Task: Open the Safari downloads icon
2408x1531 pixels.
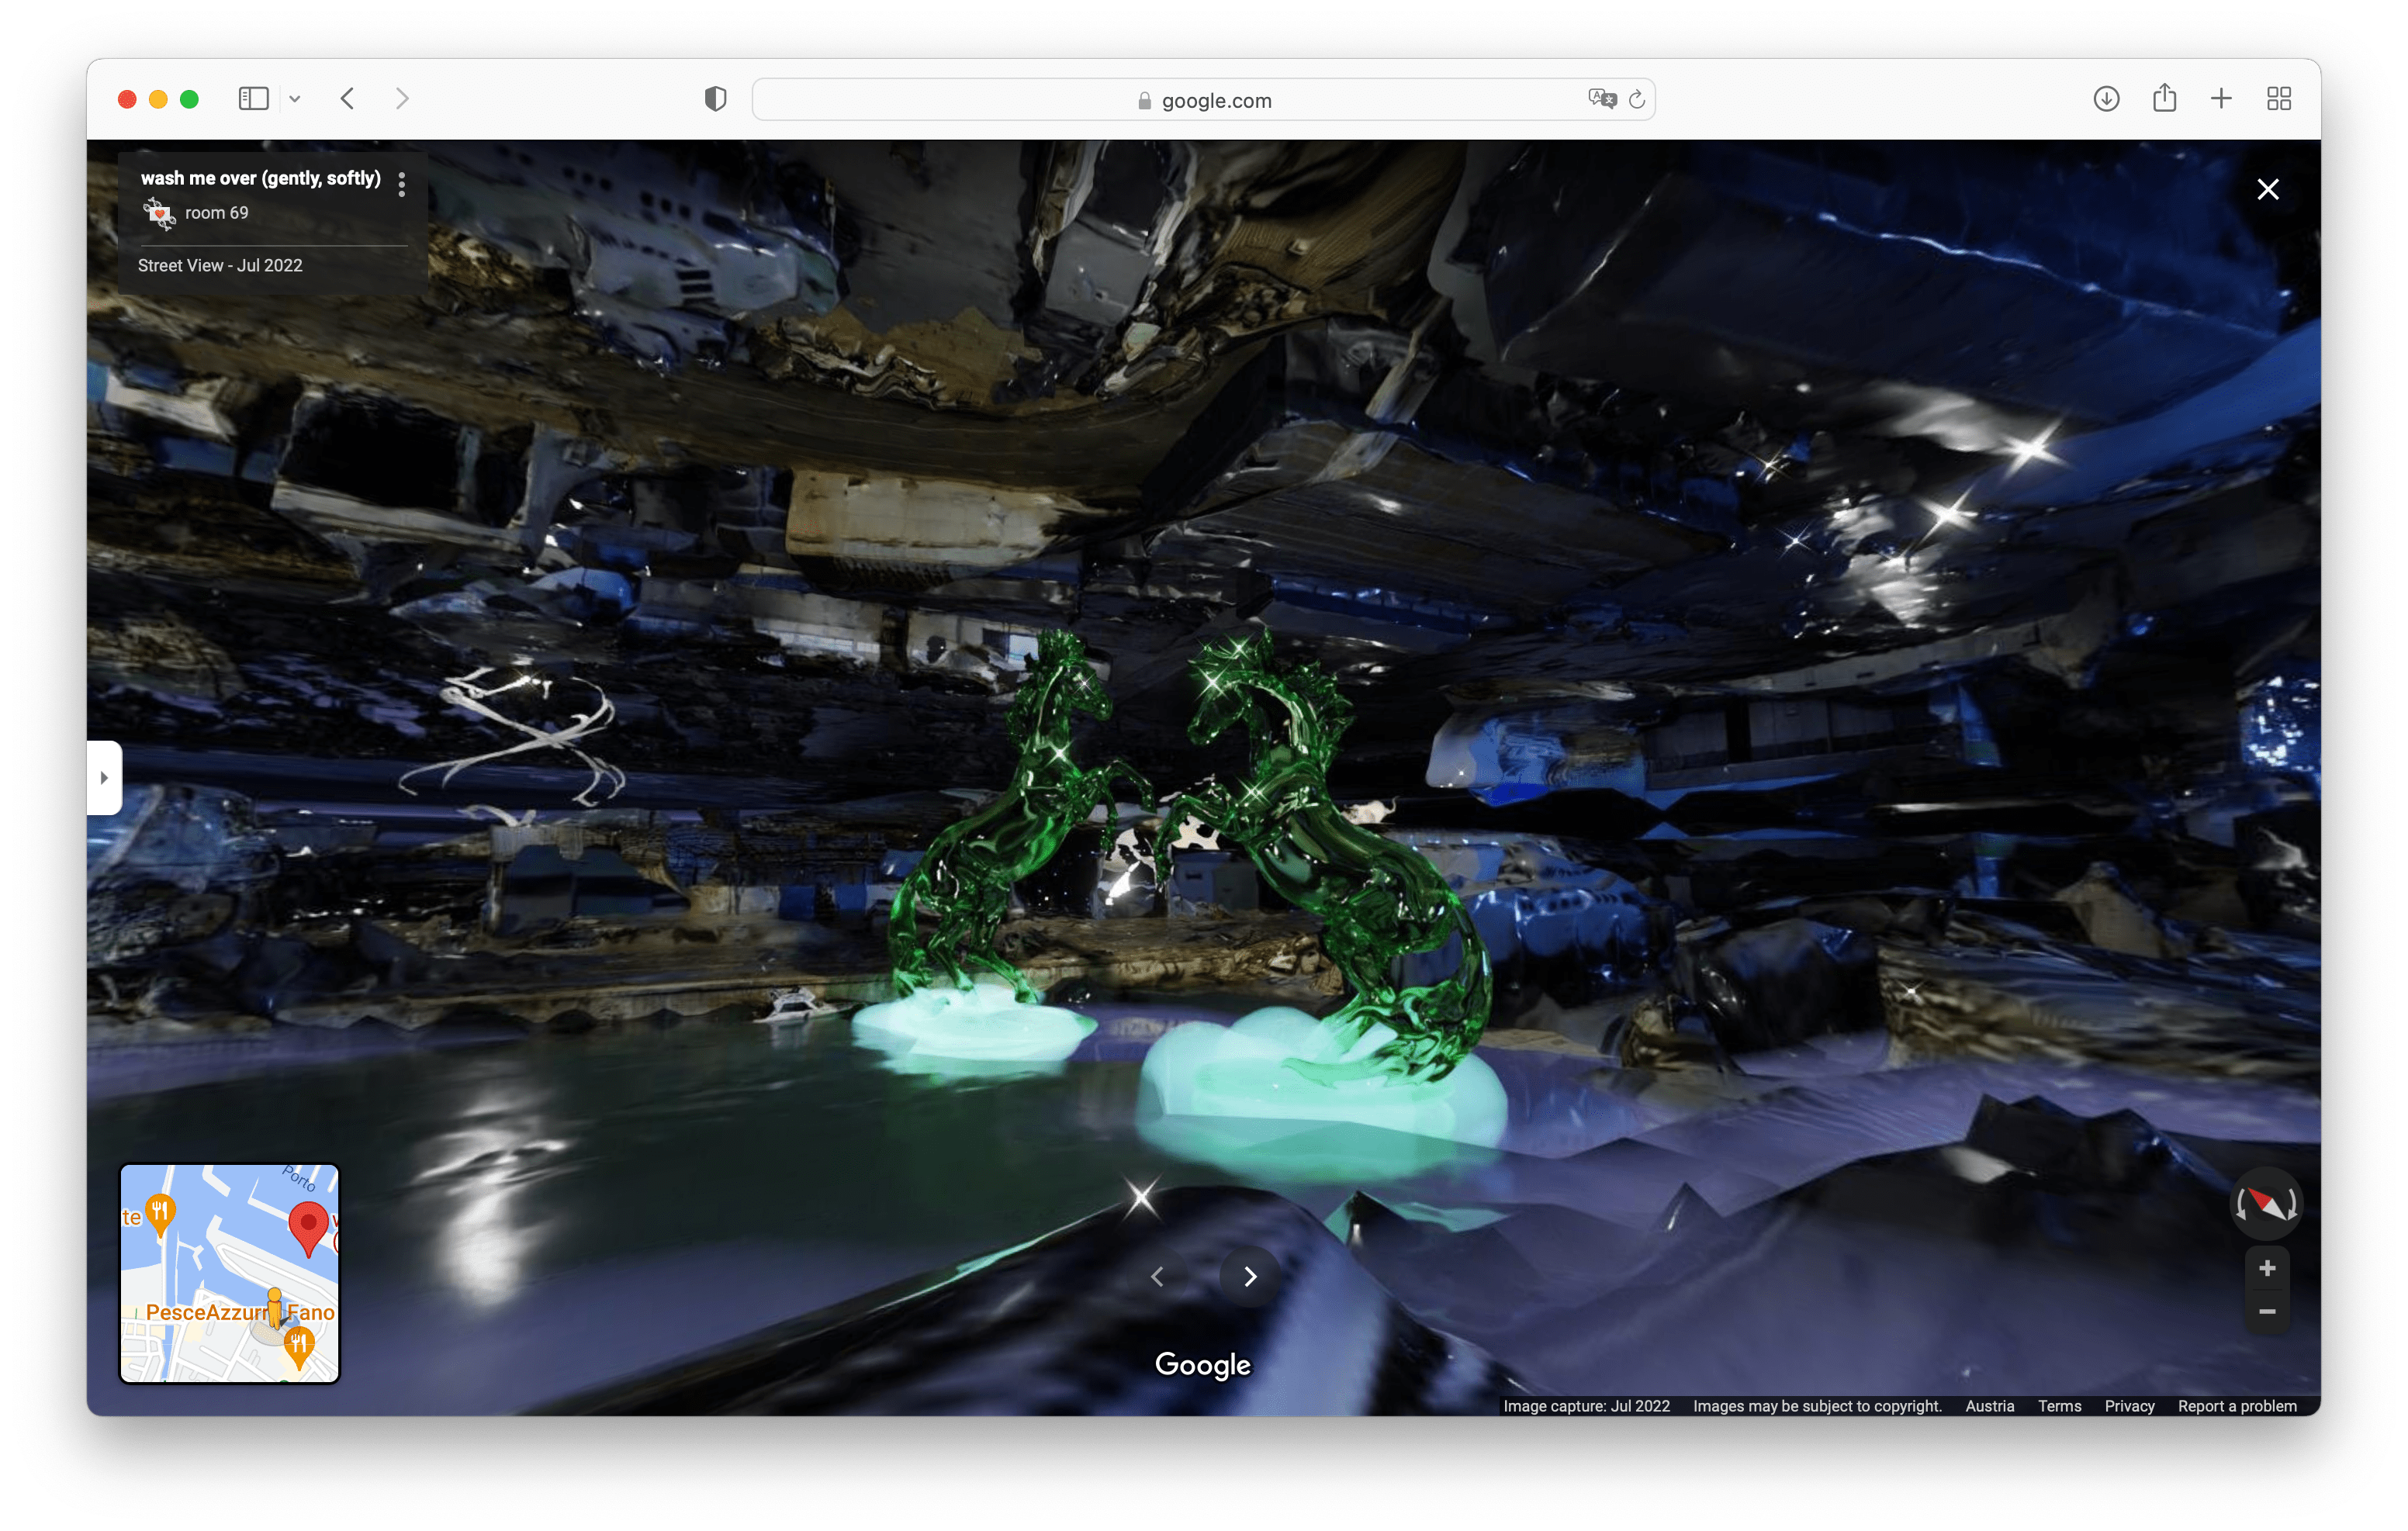Action: click(2106, 98)
